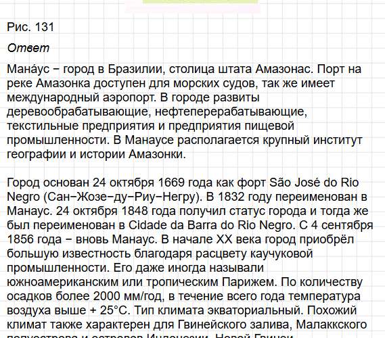This screenshot has width=385, height=338.
Task: Click the text 'Тип климата экваториальный'
Action: click(217, 310)
